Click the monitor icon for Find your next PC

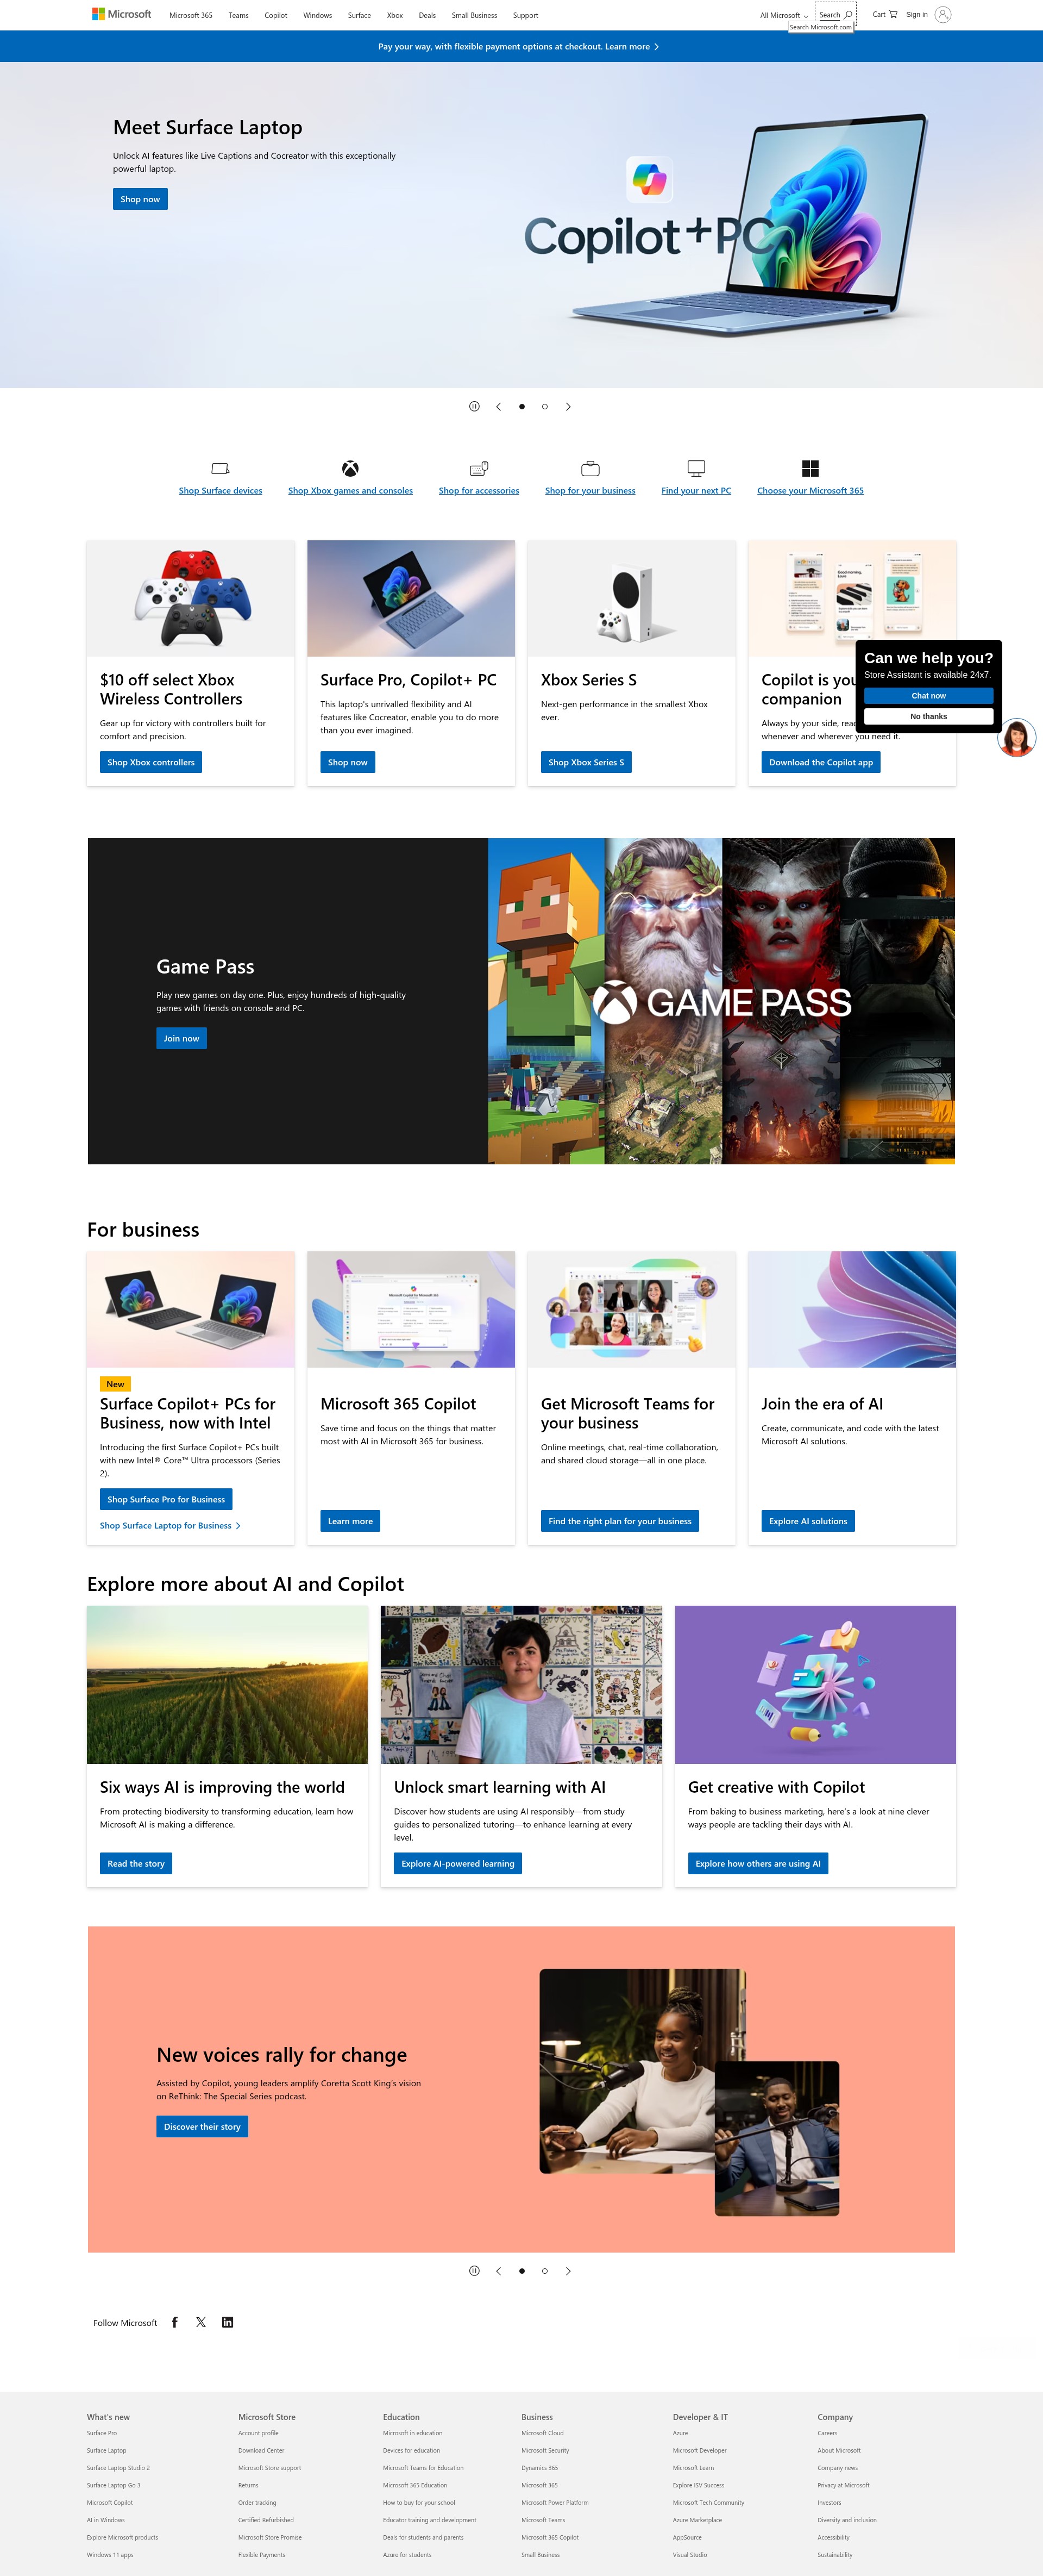695,468
